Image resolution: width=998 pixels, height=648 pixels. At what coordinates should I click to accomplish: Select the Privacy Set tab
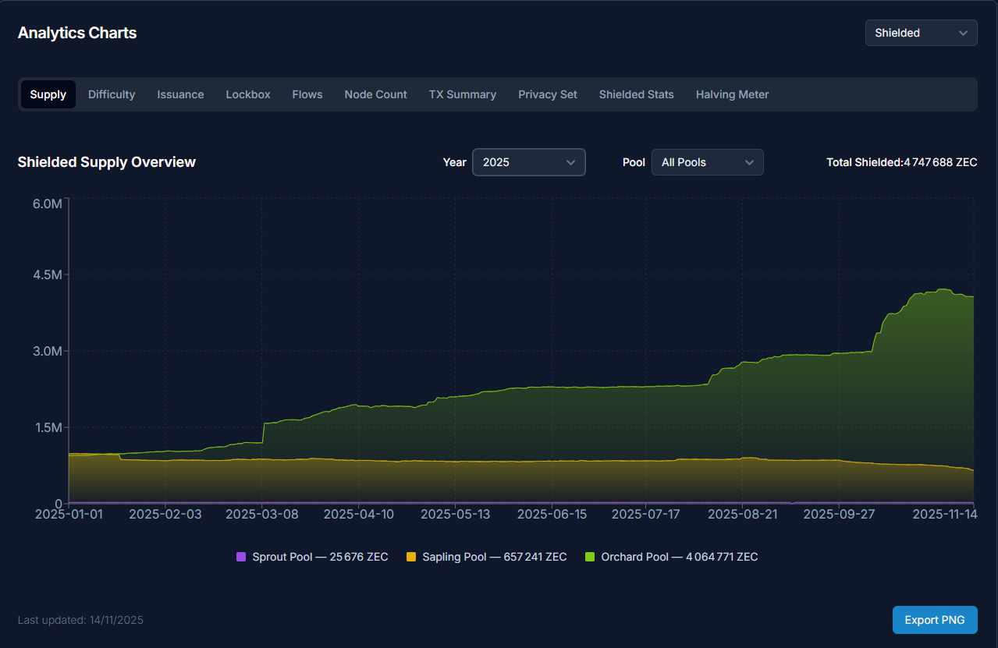548,94
